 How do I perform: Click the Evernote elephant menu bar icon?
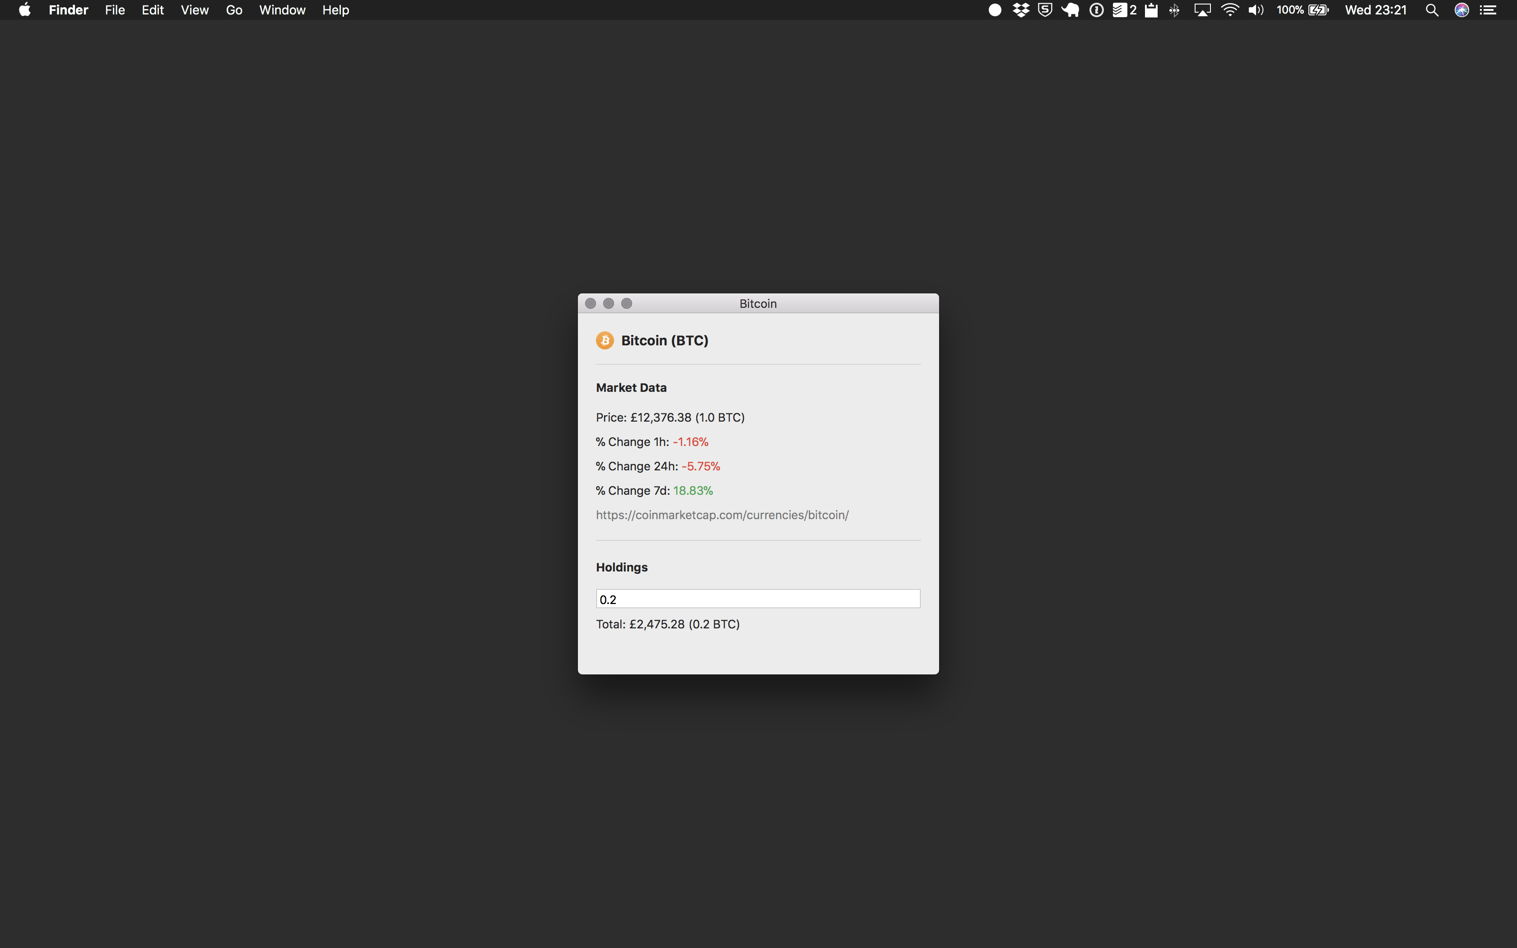[x=1070, y=10]
